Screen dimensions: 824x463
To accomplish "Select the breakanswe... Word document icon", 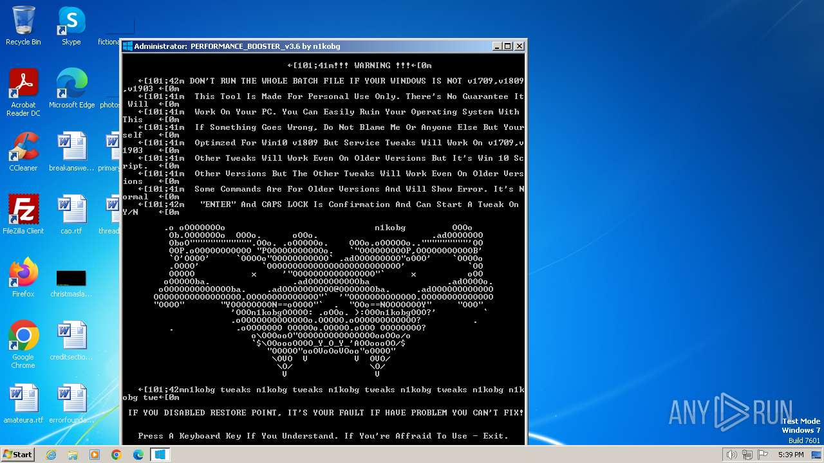I will 71,152.
